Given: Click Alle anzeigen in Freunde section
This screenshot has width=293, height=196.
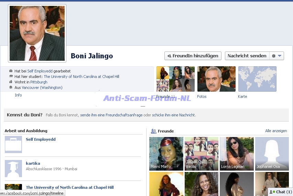Looking at the screenshot, I should 276,131.
